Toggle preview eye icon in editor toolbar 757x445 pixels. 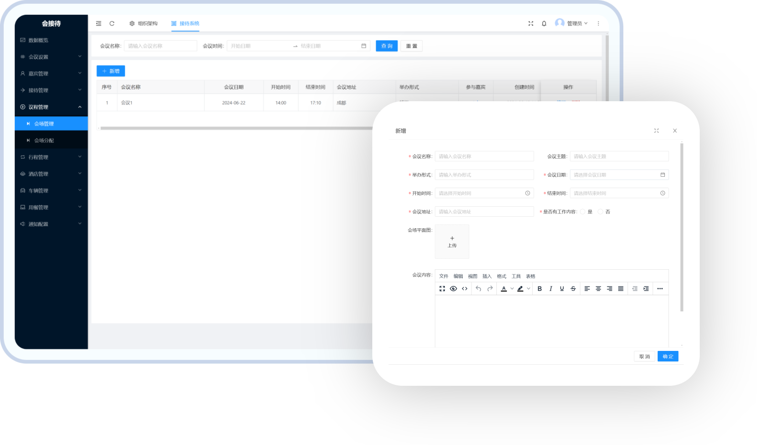click(453, 289)
